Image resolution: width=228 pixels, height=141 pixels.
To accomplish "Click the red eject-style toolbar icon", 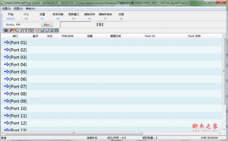I will click(x=36, y=31).
